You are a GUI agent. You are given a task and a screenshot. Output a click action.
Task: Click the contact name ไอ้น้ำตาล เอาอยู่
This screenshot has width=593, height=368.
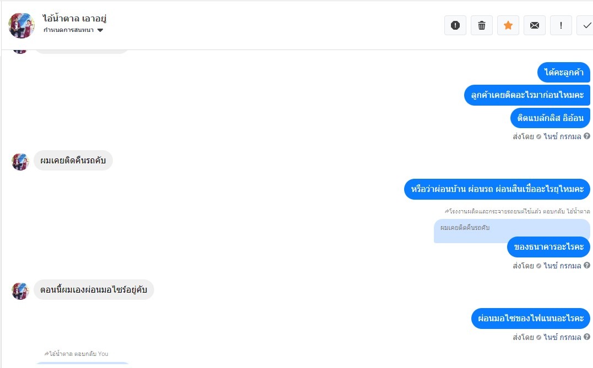click(74, 18)
